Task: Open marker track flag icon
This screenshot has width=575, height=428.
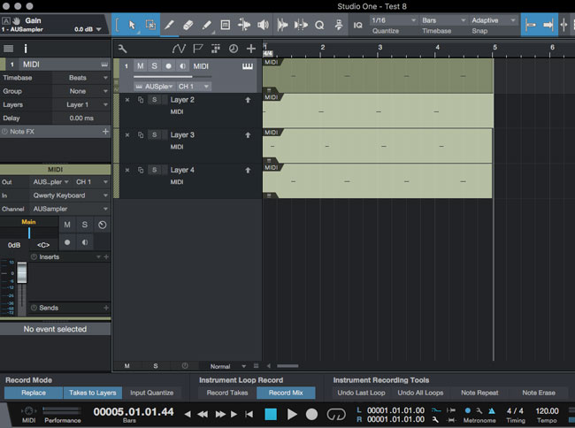Action: click(x=198, y=49)
